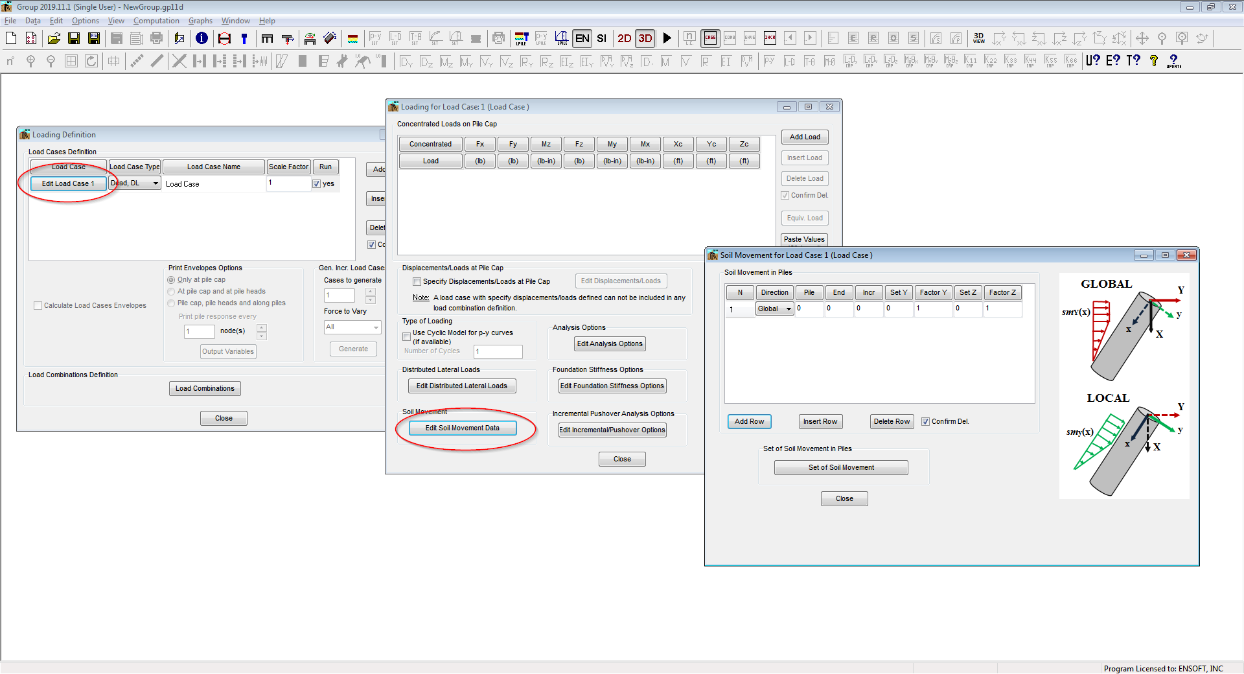Click the LPILE SET toolbar icon
This screenshot has width=1244, height=674.
click(522, 38)
